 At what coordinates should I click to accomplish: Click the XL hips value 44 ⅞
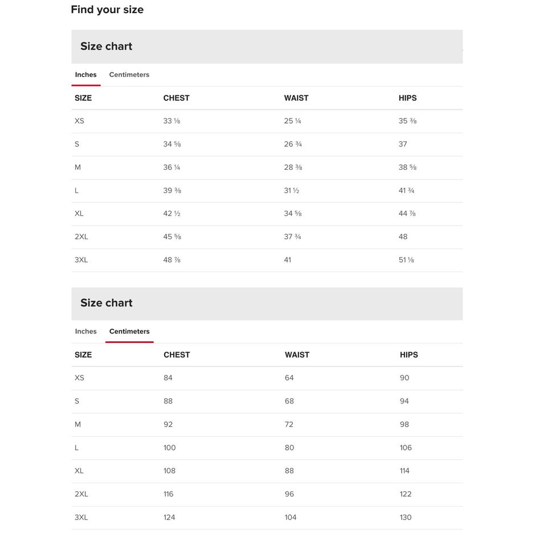pyautogui.click(x=407, y=214)
